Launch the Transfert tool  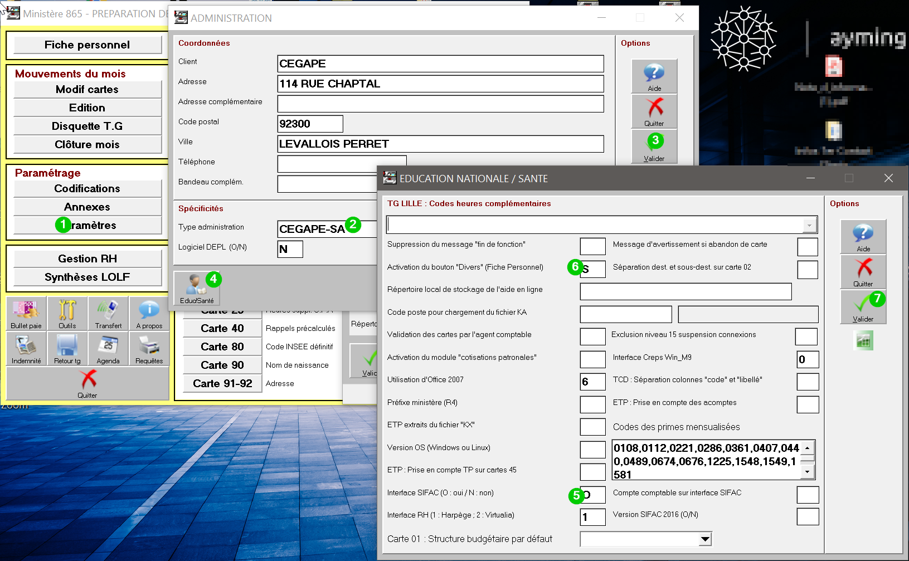pyautogui.click(x=108, y=313)
